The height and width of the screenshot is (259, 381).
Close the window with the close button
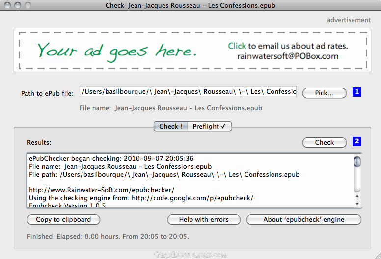[7, 5]
